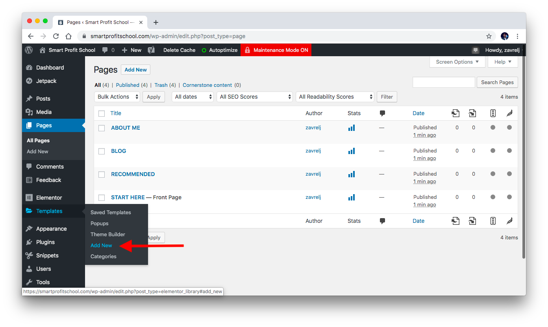
Task: Sort pages by the Date column header
Action: pos(418,113)
